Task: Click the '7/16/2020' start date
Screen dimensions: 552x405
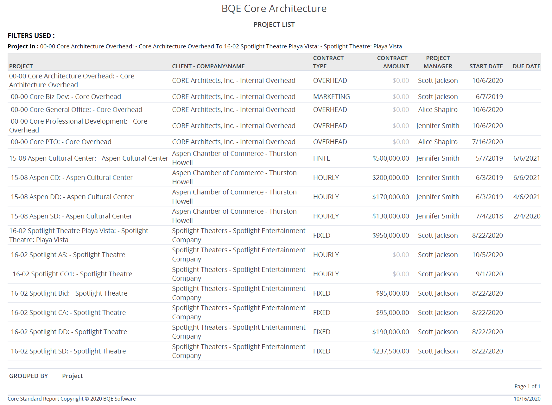Action: tap(487, 142)
